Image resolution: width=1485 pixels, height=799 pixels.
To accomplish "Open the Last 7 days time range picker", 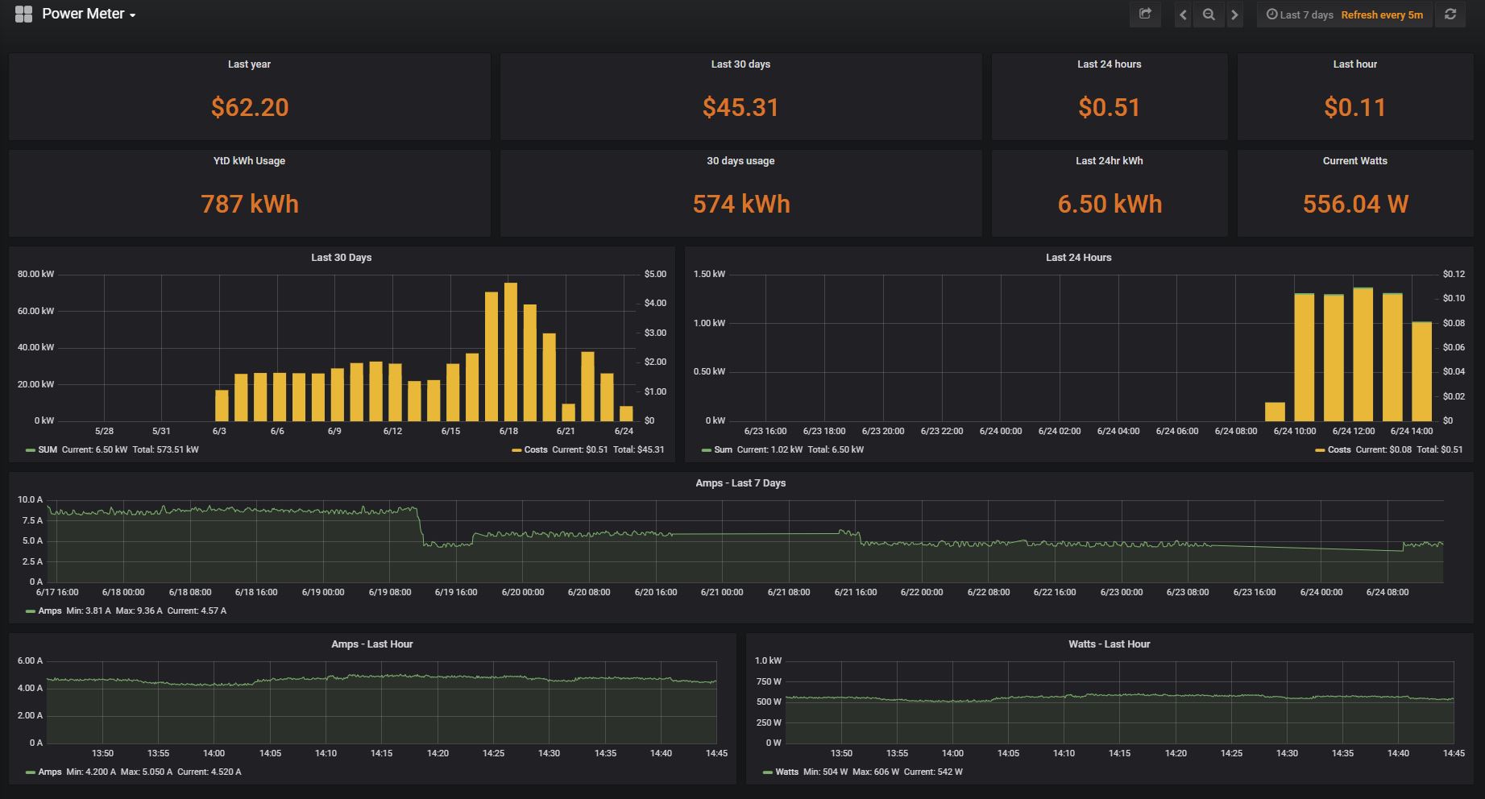I will coord(1303,14).
